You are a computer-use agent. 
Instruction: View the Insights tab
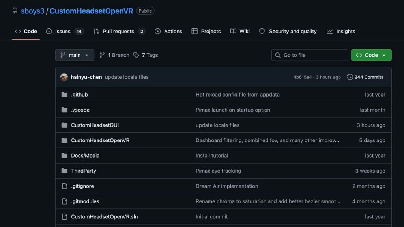pos(341,32)
